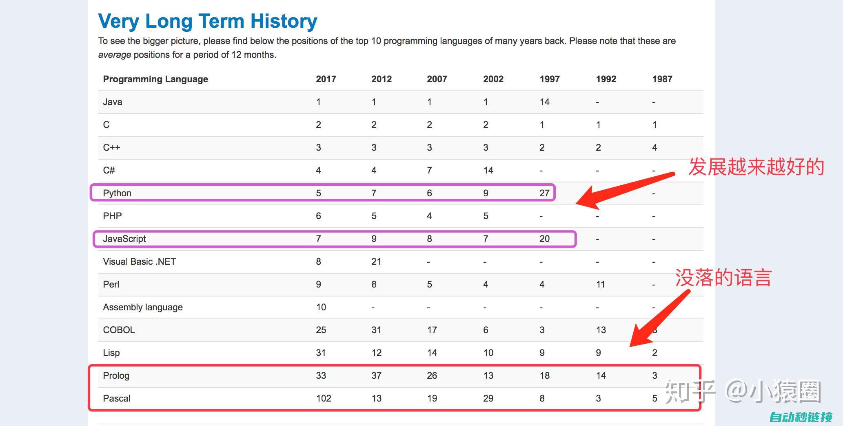Select the Perl row label

pyautogui.click(x=111, y=284)
